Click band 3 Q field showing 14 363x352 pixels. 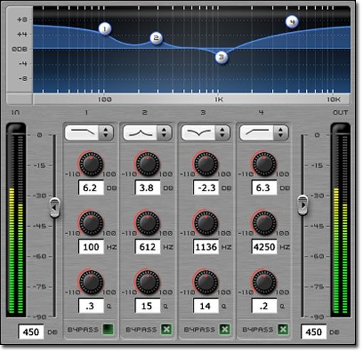tap(206, 306)
